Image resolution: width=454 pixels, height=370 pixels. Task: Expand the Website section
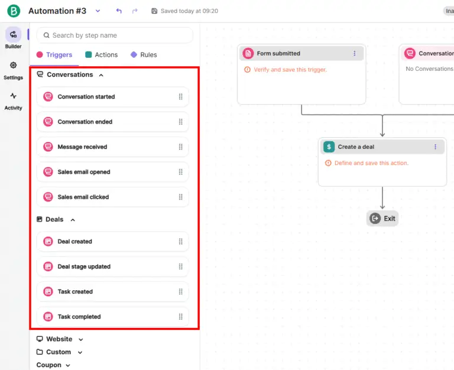pyautogui.click(x=81, y=339)
